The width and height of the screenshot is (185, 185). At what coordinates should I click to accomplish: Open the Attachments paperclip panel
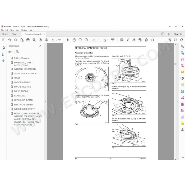tap(3, 61)
